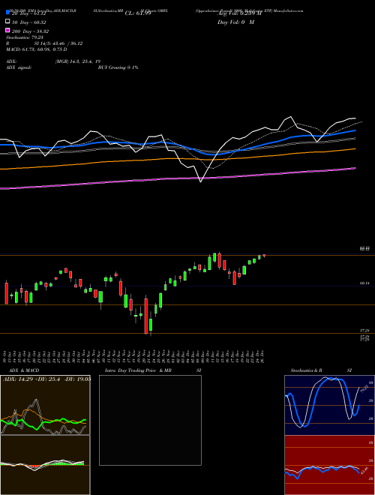Viewport: 375px width, 495px height.
Task: Click the orange moving average line
Action: pyautogui.click(x=178, y=159)
